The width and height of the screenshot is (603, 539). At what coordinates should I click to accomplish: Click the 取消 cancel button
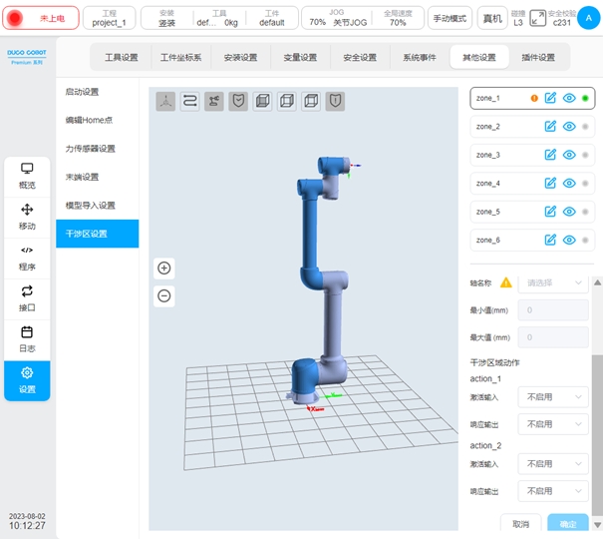tap(520, 524)
